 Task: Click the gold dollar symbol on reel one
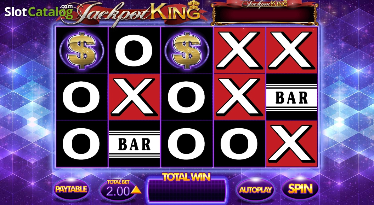(82, 51)
